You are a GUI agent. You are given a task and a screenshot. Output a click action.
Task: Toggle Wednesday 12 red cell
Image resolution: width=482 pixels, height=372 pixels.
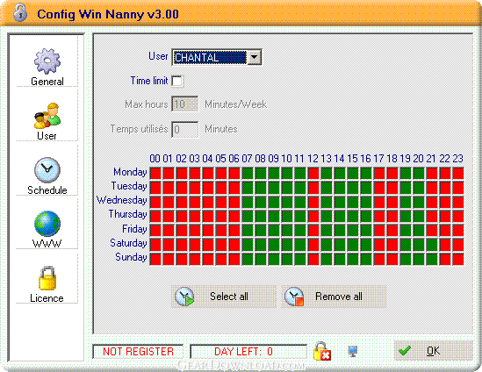313,202
